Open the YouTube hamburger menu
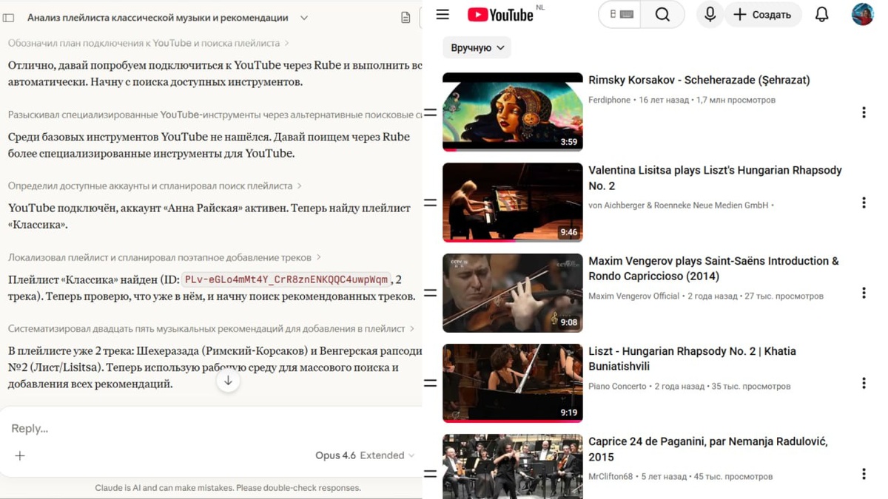This screenshot has width=888, height=499. click(443, 14)
